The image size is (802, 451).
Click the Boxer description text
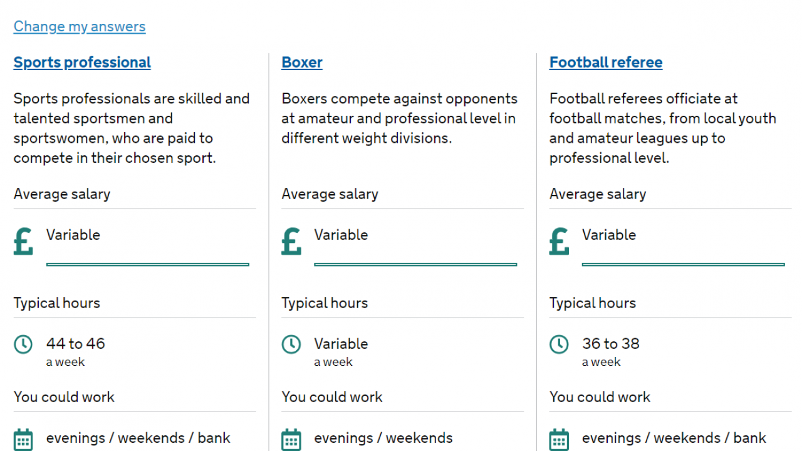tap(399, 118)
